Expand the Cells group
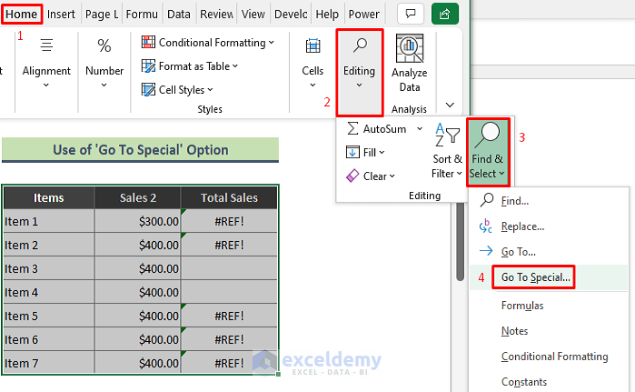635x392 pixels. tap(313, 64)
